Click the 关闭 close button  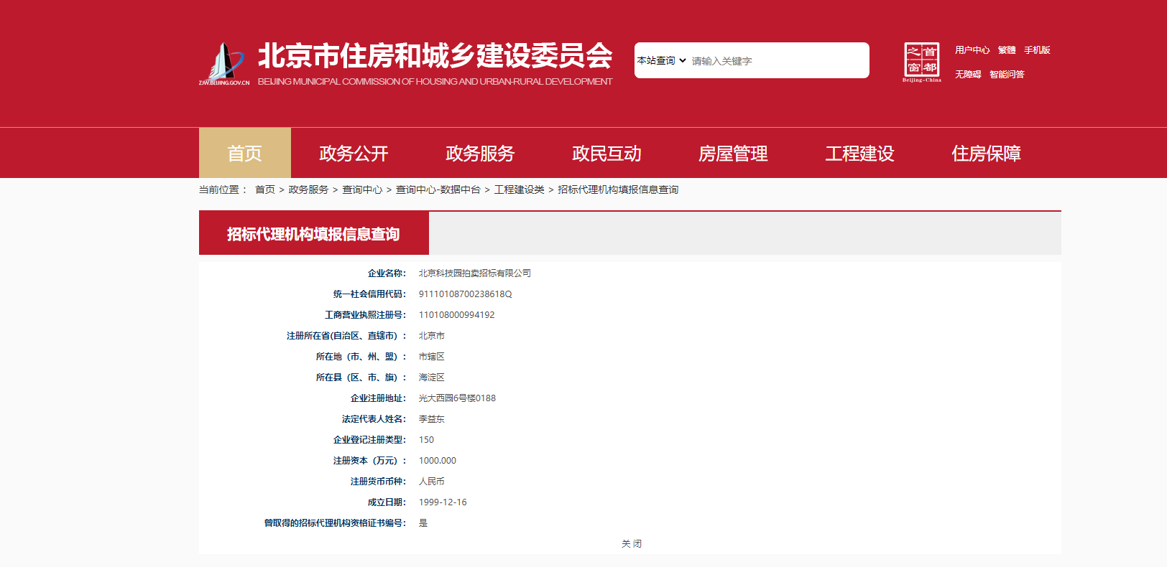coord(631,544)
